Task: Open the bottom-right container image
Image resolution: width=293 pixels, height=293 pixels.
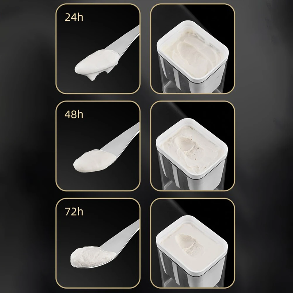Action: pyautogui.click(x=193, y=243)
